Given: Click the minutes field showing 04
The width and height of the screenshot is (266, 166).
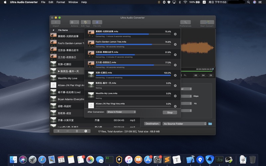Looking at the screenshot, I should click(x=203, y=75).
